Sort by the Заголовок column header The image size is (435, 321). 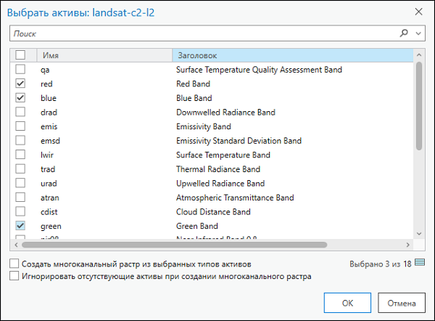tap(290, 55)
